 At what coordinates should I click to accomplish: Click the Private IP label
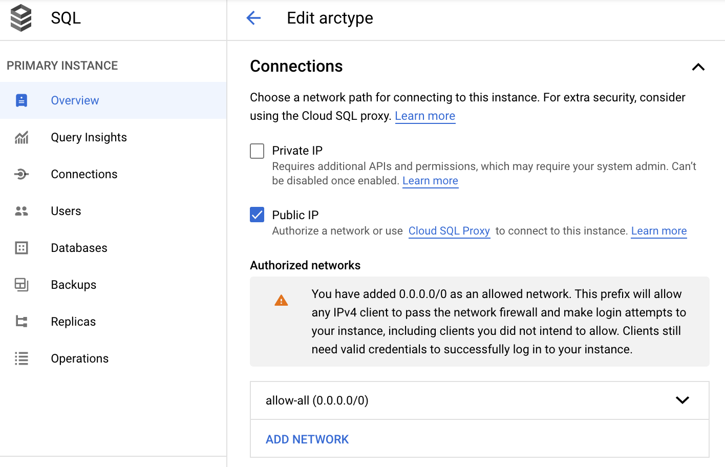tap(297, 151)
